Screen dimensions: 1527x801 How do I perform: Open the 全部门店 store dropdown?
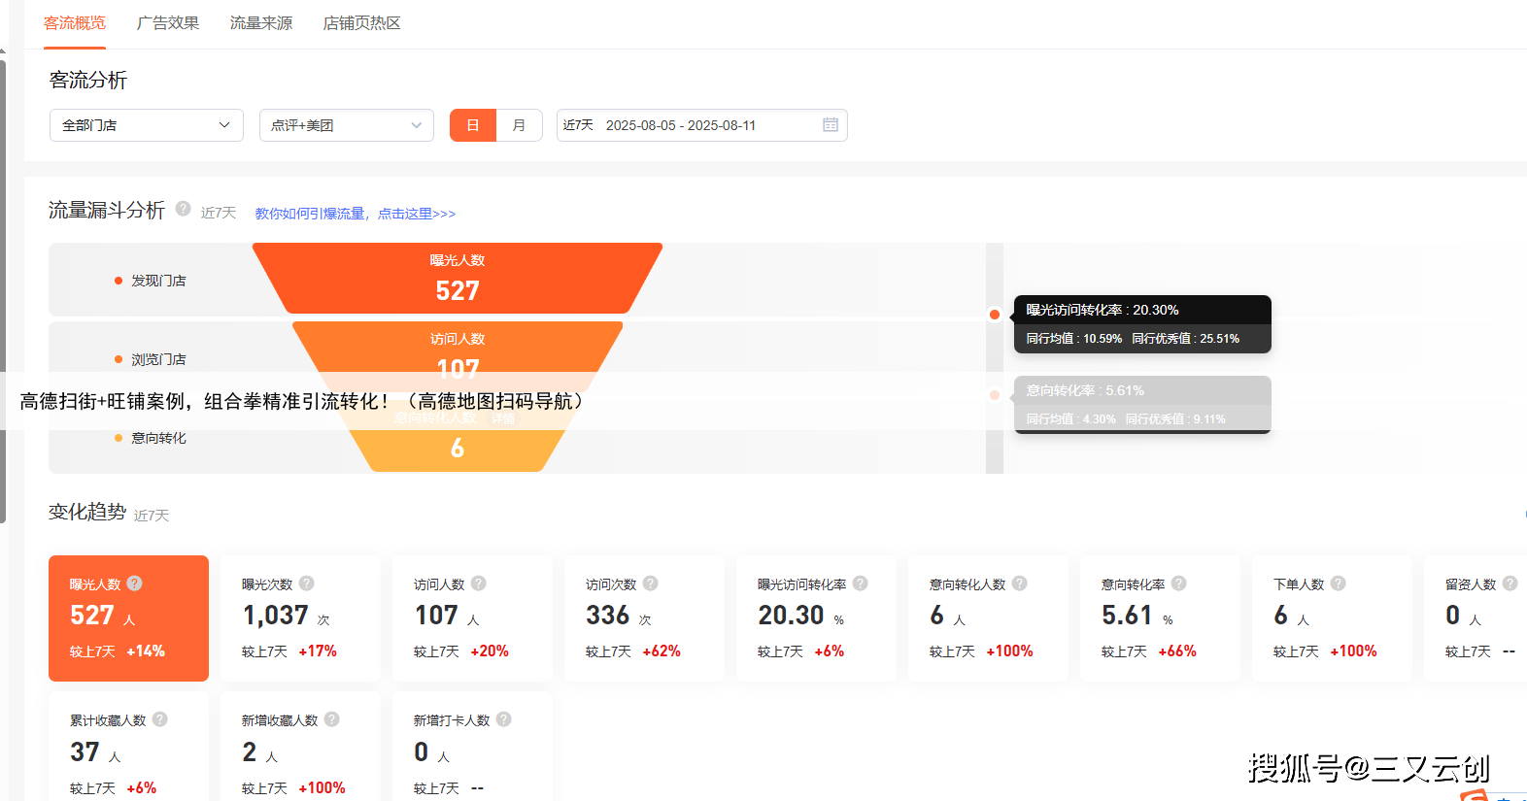(x=146, y=125)
